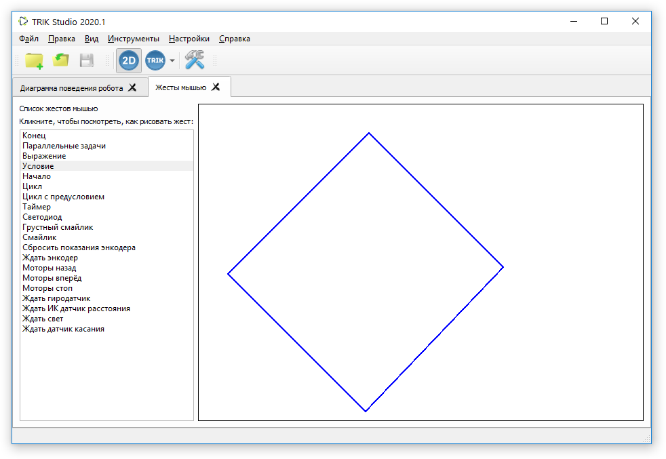Close the Жесты мышью tab
The image size is (666, 459).
[x=216, y=87]
